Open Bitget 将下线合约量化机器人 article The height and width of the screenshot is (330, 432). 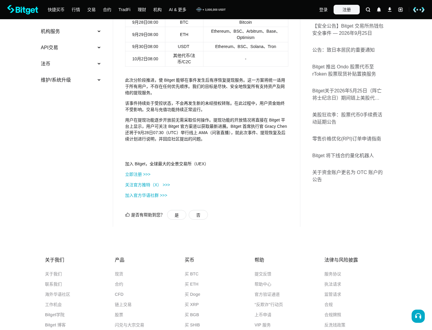pos(343,155)
